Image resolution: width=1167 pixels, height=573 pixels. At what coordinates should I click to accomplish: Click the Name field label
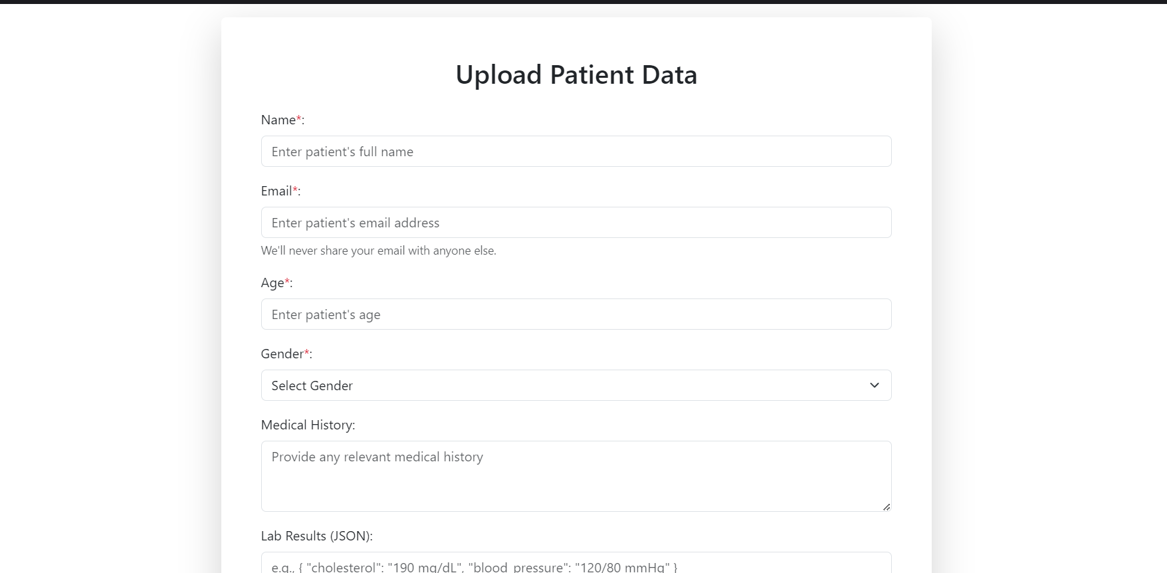282,120
